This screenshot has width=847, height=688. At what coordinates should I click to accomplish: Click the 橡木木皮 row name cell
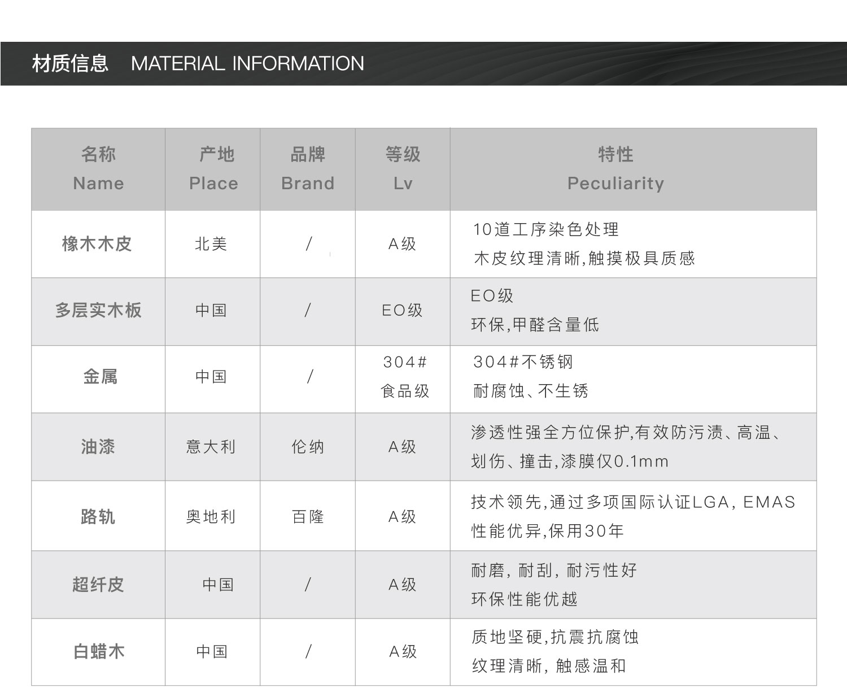point(97,244)
